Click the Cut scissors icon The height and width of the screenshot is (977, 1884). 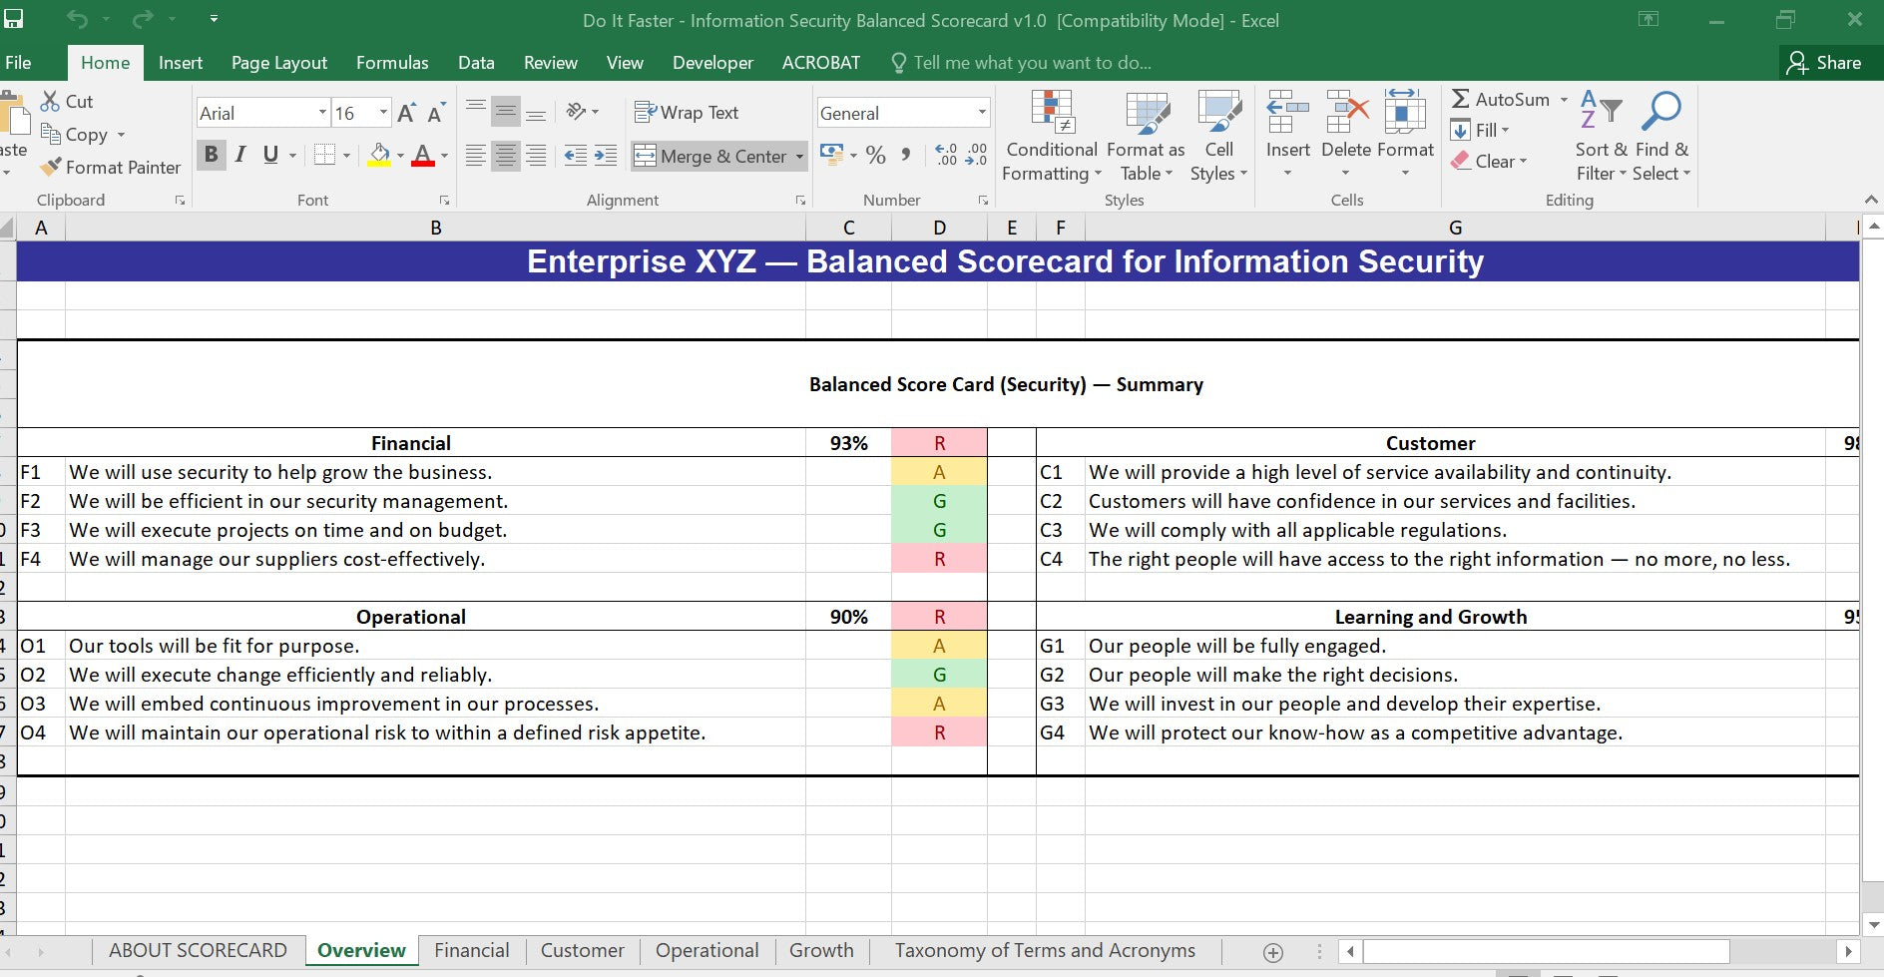[50, 101]
